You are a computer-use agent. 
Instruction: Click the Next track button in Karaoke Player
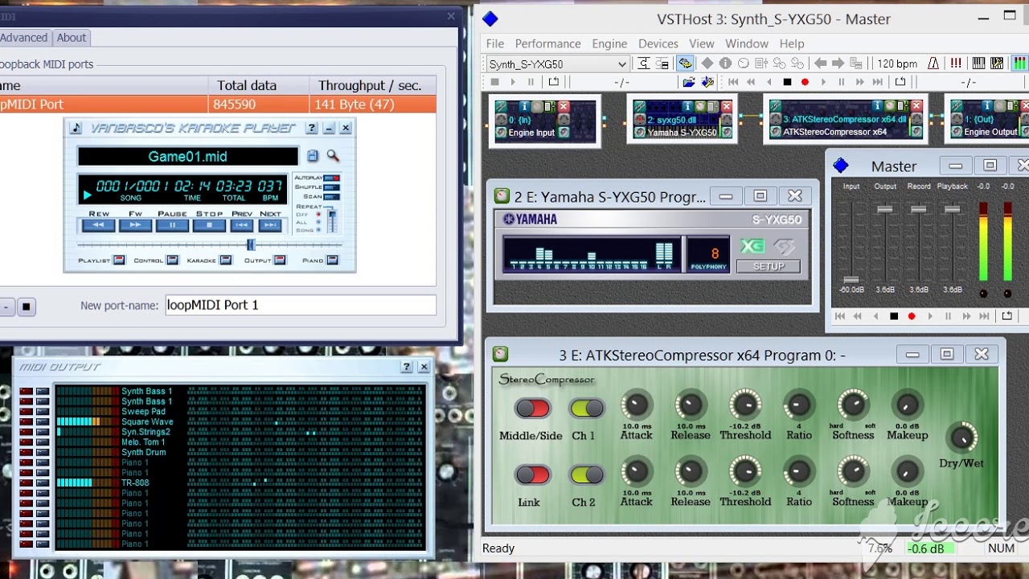(270, 225)
